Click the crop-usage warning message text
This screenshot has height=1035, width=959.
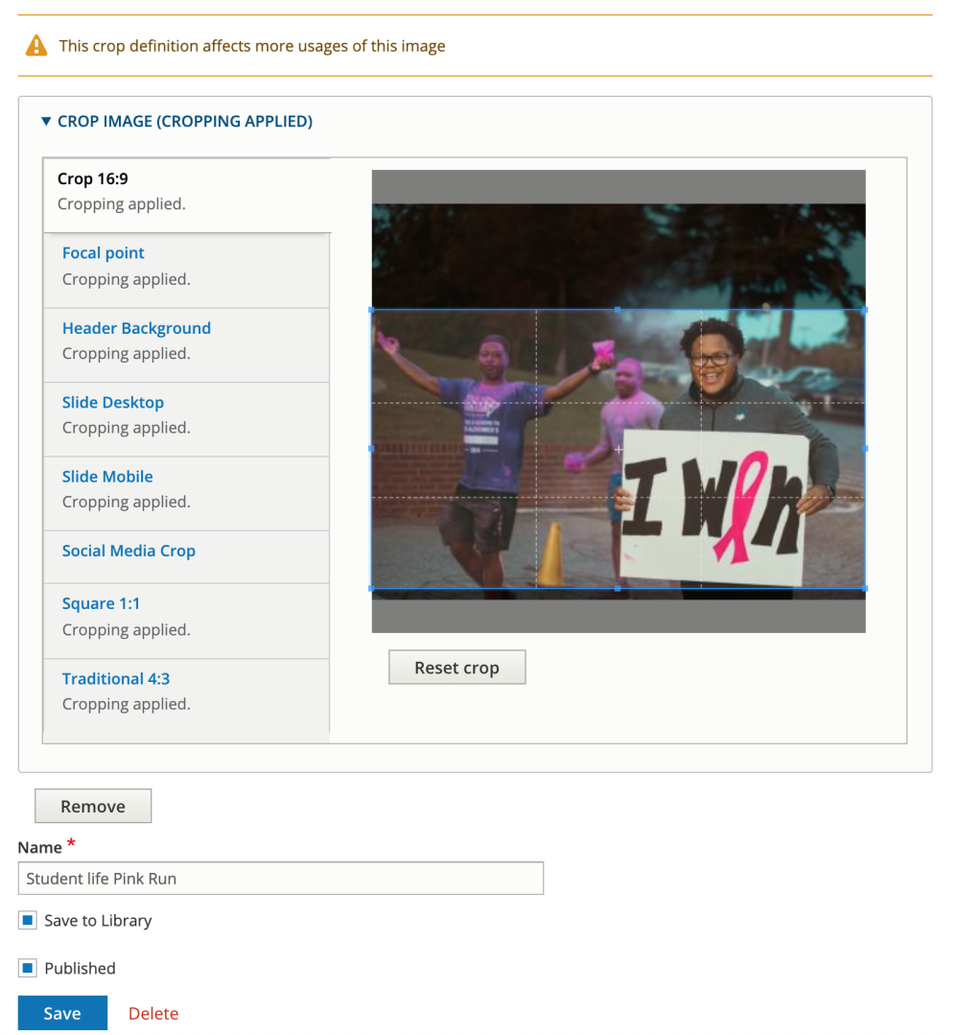[x=252, y=46]
